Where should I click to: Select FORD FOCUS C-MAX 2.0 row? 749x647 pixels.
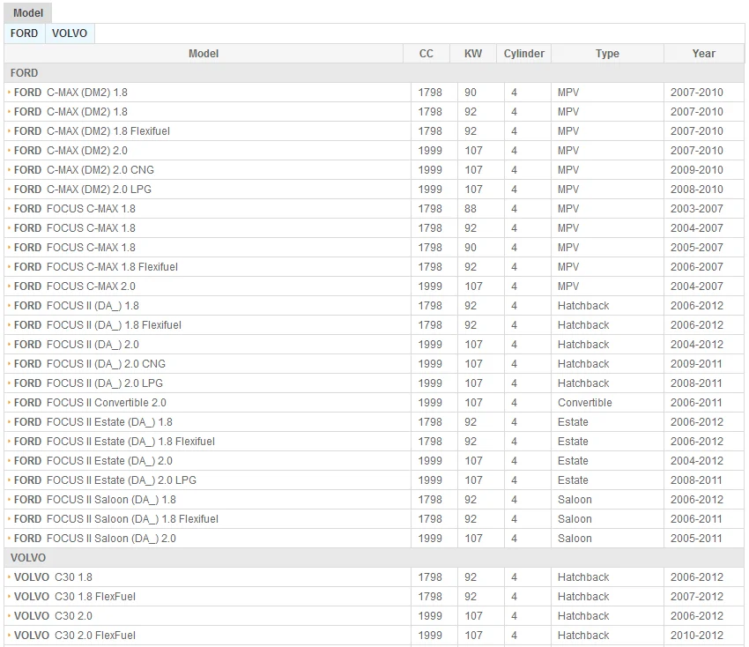[x=374, y=286]
